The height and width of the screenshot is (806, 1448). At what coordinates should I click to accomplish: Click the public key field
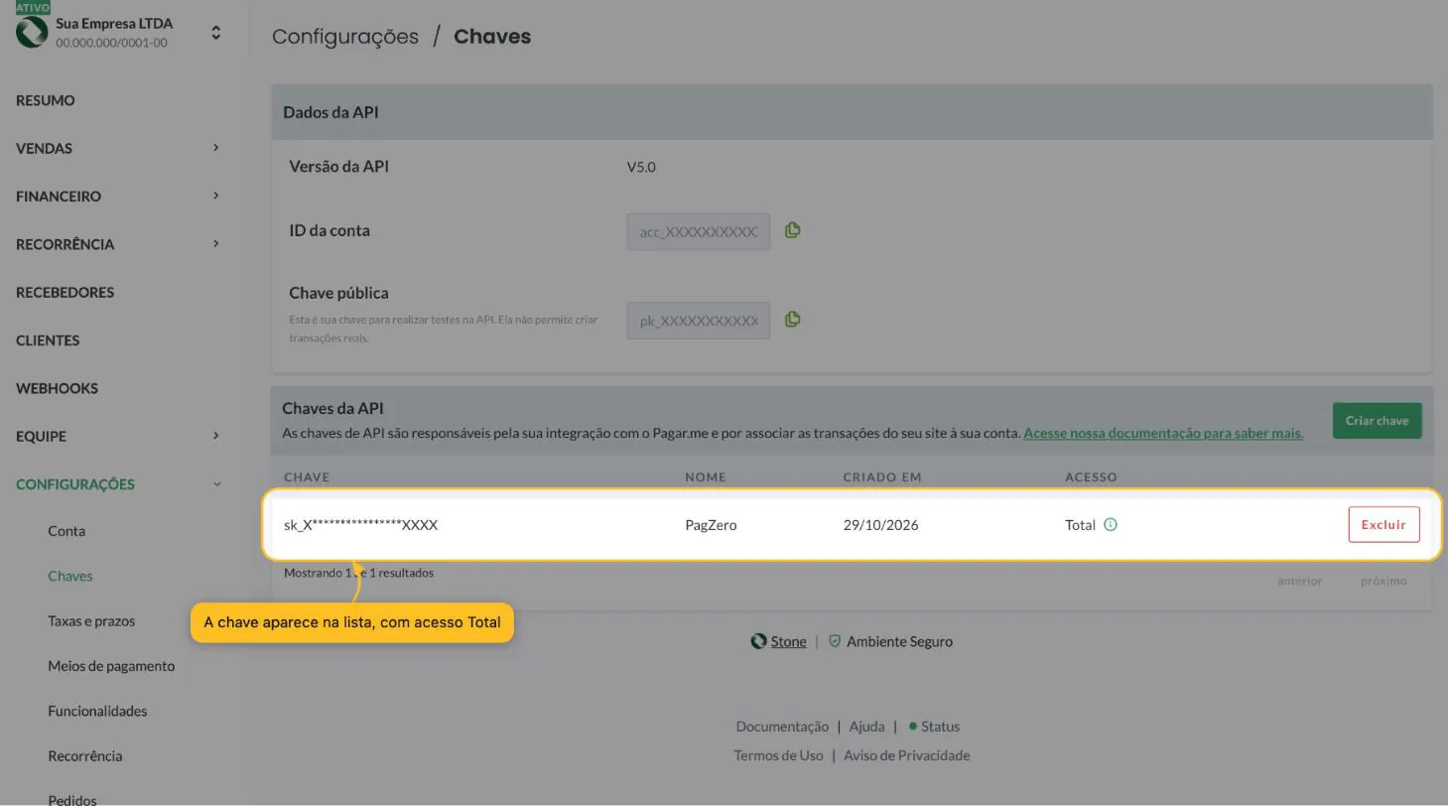(x=699, y=321)
